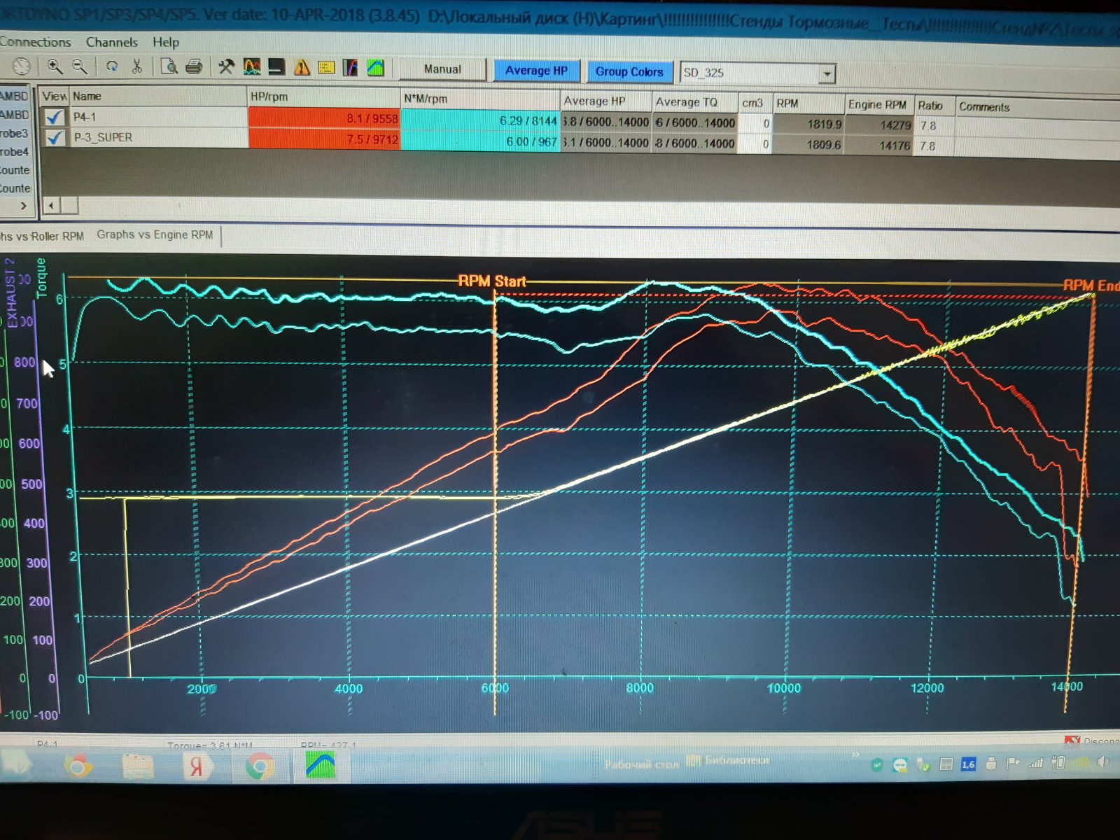The image size is (1120, 840).
Task: Click the yellow warning triangle icon
Action: point(302,68)
